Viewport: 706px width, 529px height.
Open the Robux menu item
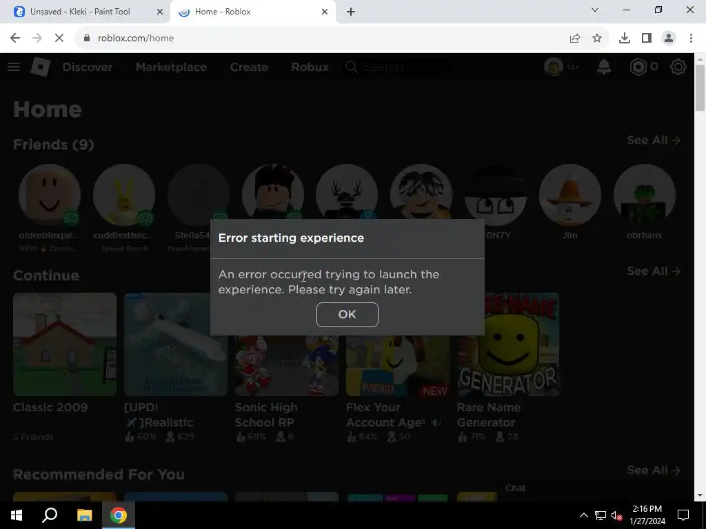310,67
